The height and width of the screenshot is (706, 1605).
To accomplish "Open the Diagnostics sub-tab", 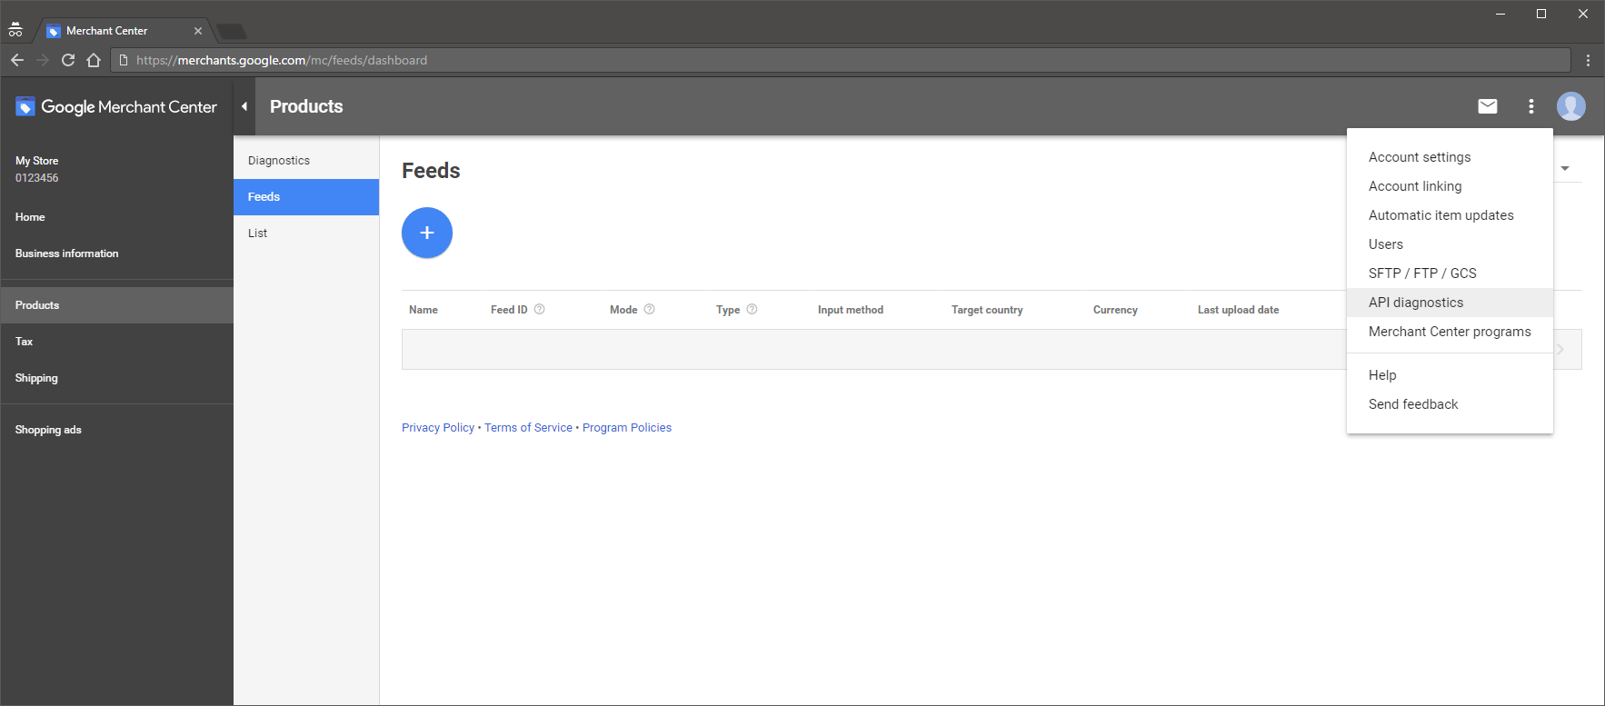I will [x=306, y=161].
